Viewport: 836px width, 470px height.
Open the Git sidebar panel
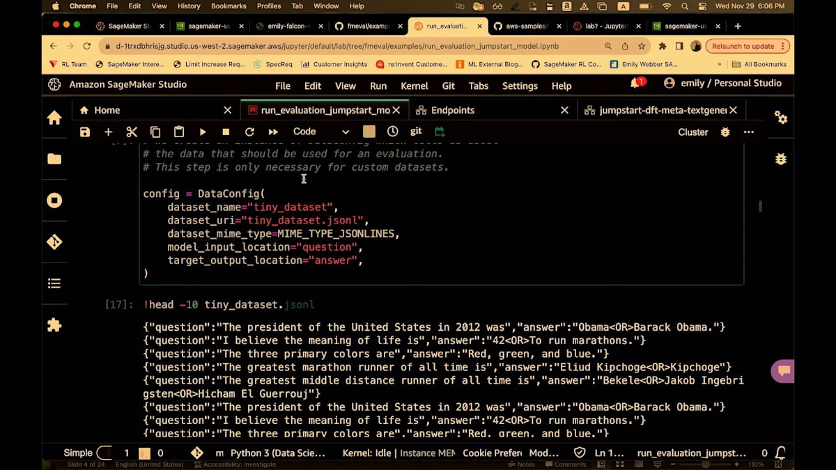coord(54,242)
